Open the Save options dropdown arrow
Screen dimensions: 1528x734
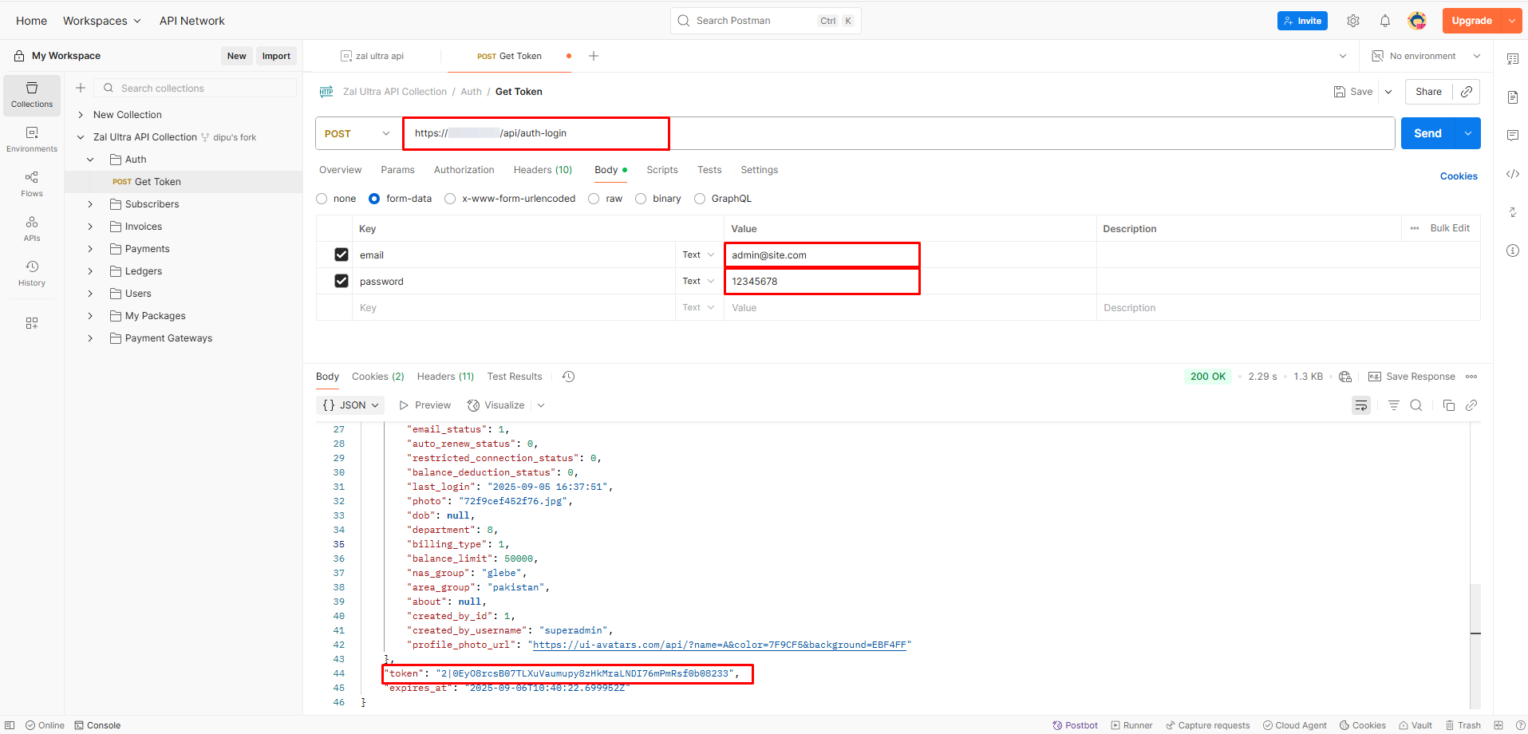[x=1388, y=92]
